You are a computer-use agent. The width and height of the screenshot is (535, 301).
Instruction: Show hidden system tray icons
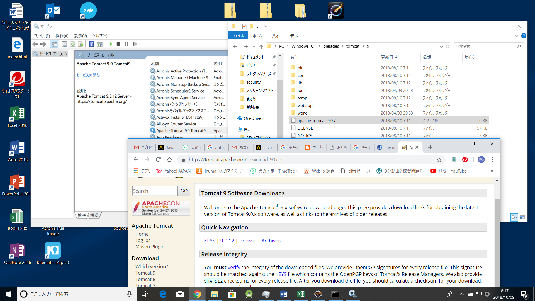click(462, 294)
